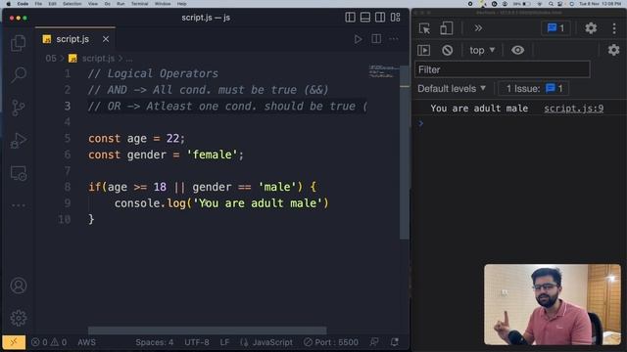The image size is (627, 352).
Task: Change indentation via Spaces: 4
Action: point(155,342)
